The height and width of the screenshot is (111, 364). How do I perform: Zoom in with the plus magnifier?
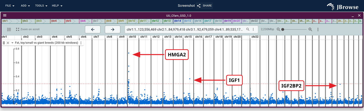310,29
